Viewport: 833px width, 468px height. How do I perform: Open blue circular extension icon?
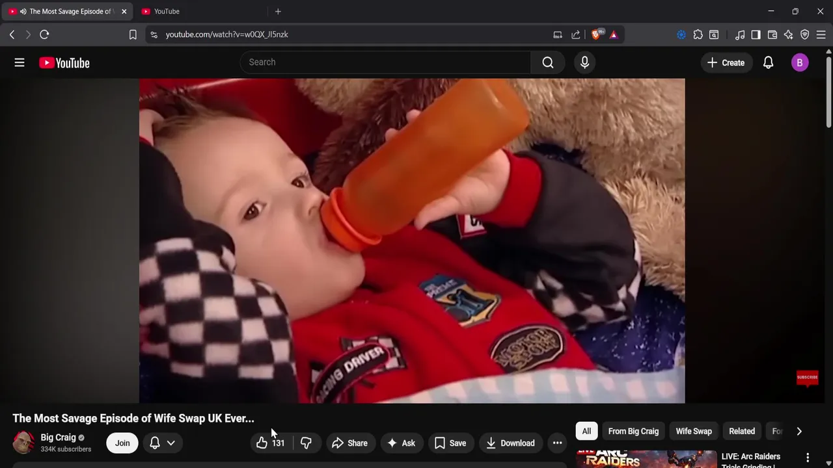pos(681,34)
